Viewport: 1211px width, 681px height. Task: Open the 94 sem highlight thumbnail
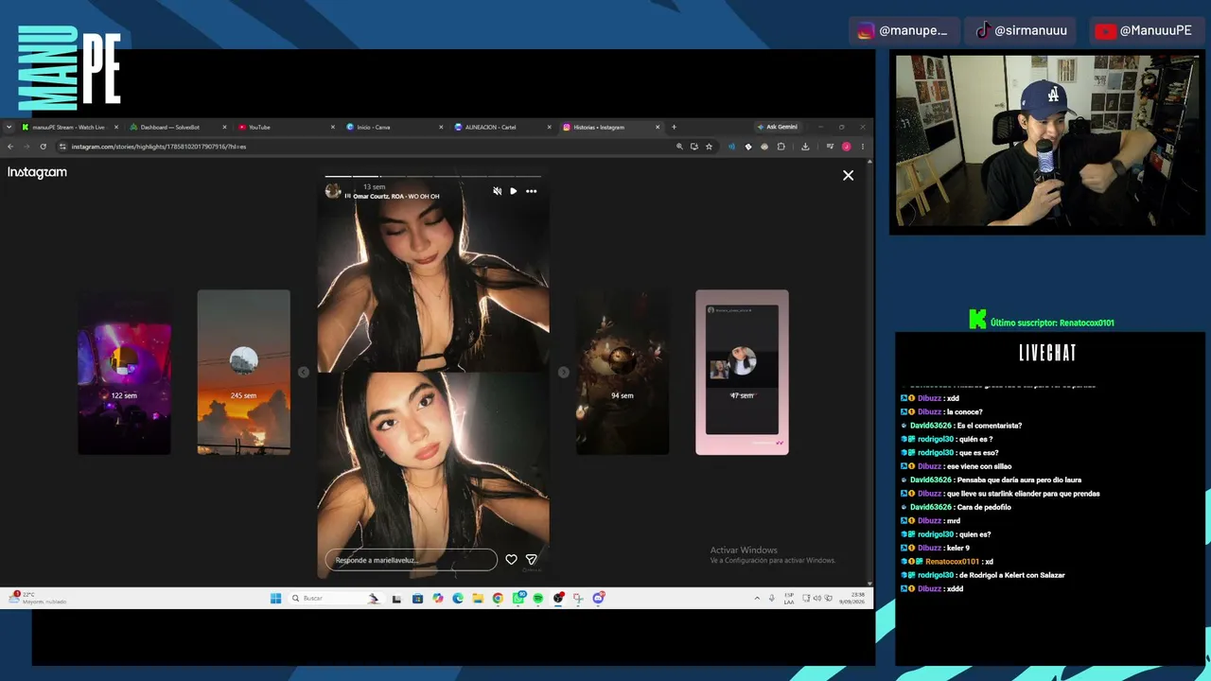point(623,372)
